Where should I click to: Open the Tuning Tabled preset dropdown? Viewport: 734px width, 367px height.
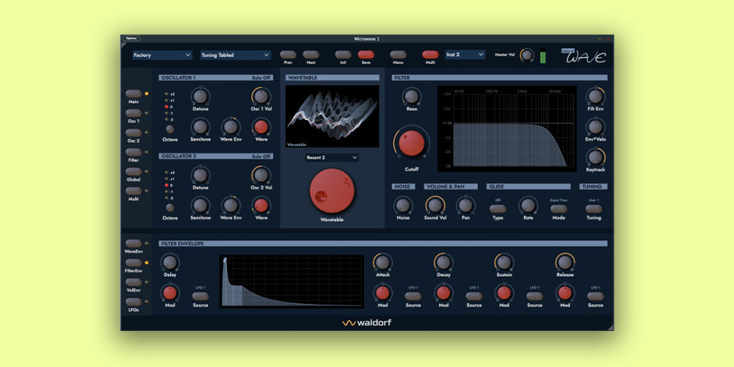[x=236, y=55]
